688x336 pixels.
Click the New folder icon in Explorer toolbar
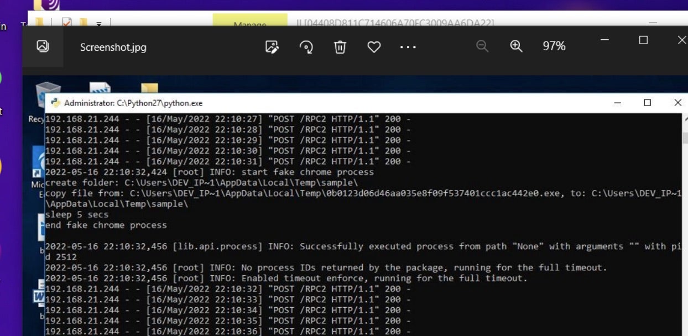(x=83, y=23)
